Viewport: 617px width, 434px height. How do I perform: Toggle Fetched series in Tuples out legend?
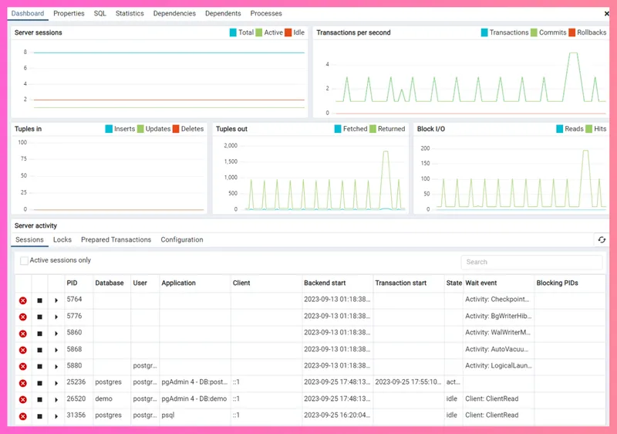pyautogui.click(x=338, y=129)
